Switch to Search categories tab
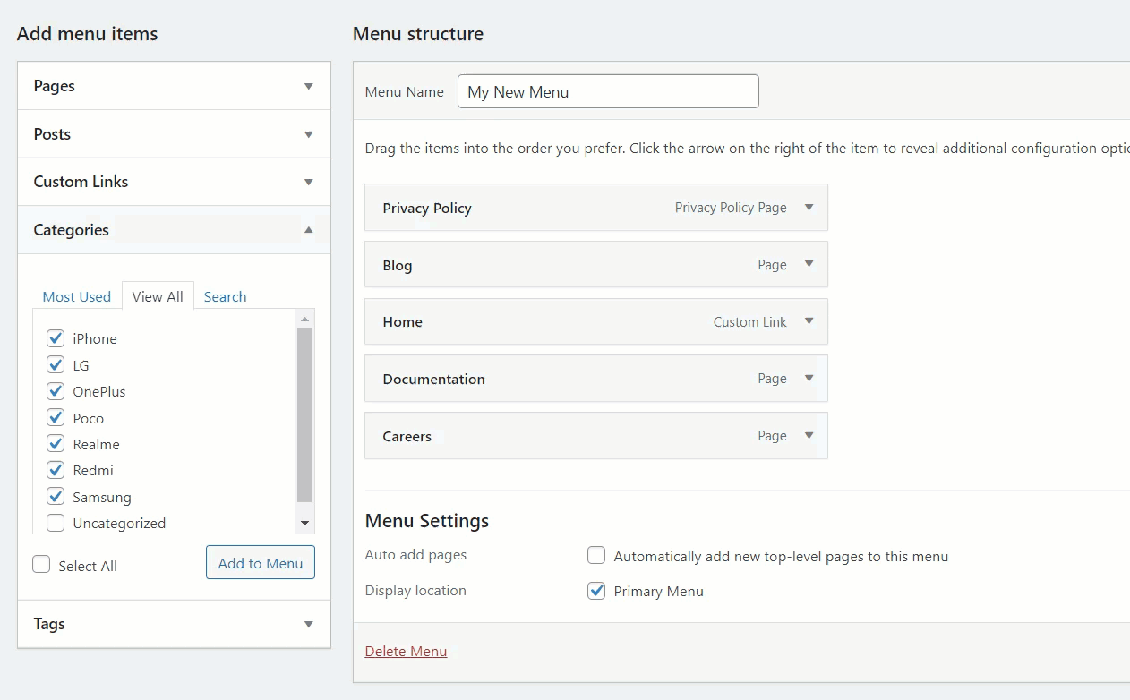This screenshot has height=700, width=1130. 225,296
